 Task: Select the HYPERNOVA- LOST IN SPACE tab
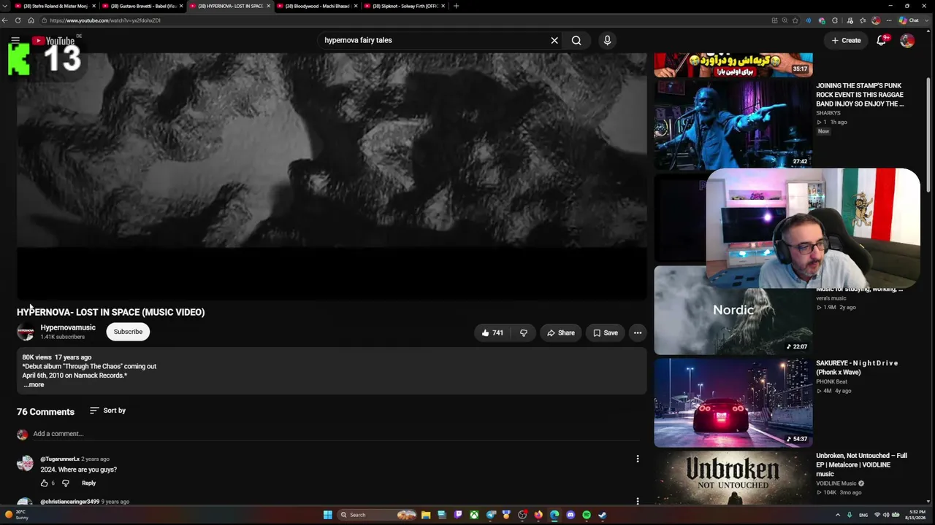[x=229, y=6]
